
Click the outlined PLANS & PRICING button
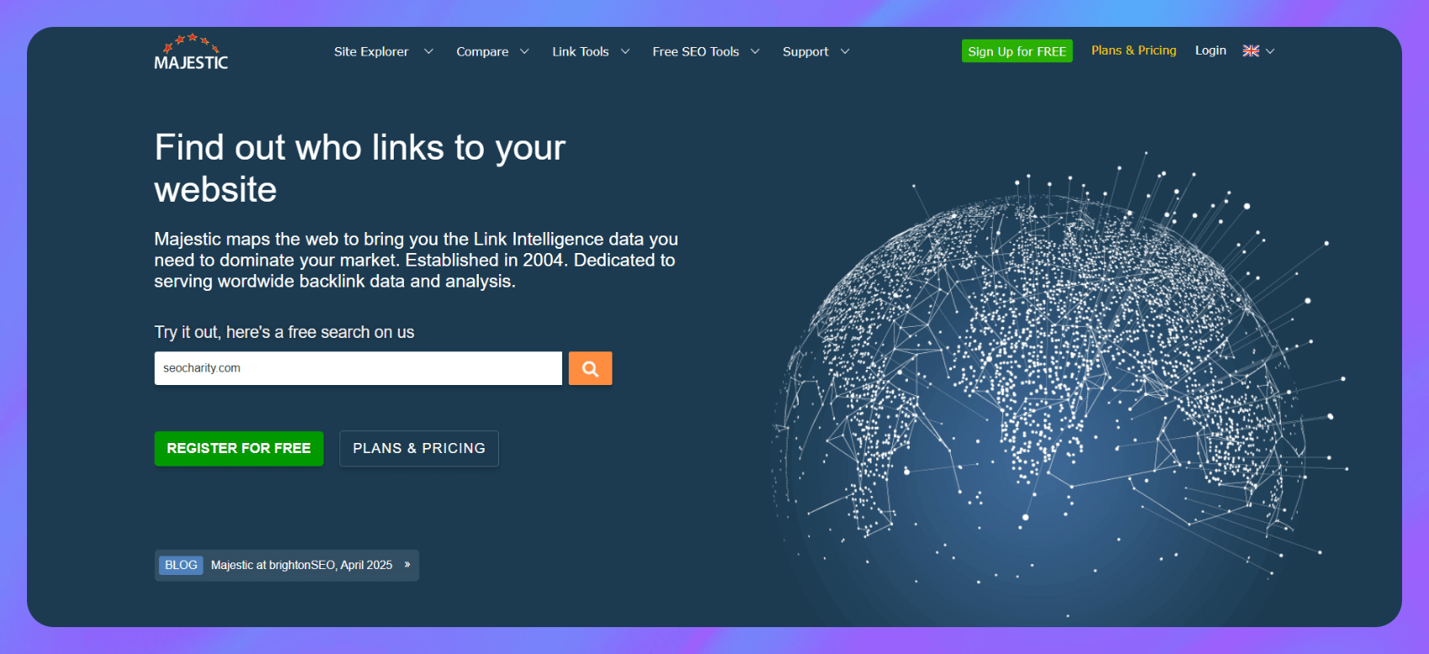419,448
